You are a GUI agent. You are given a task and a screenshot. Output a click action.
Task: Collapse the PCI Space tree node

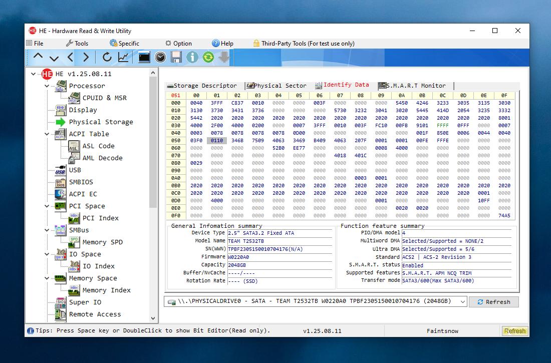point(47,206)
